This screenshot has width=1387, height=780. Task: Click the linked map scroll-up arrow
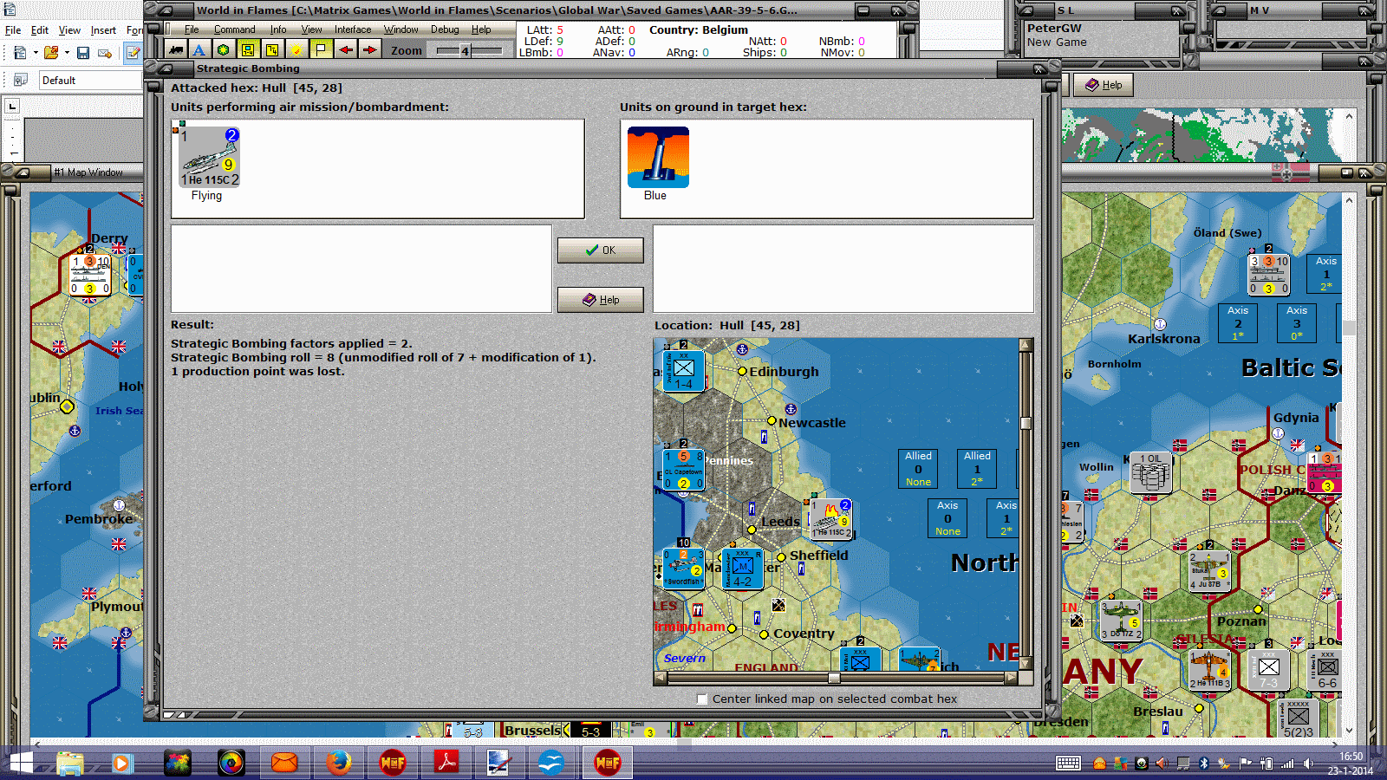(1026, 344)
